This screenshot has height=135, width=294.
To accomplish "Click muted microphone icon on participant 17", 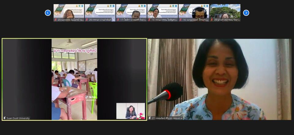I will pyautogui.click(x=118, y=20).
